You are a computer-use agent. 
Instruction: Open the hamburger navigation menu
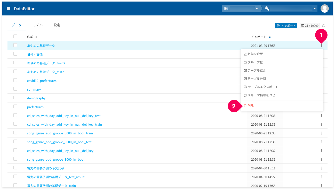pyautogui.click(x=9, y=8)
